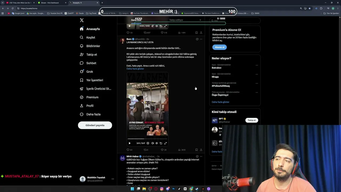Bookmark Burc's post with 28 B views
Screen dimensions: 341x192
tap(196, 150)
